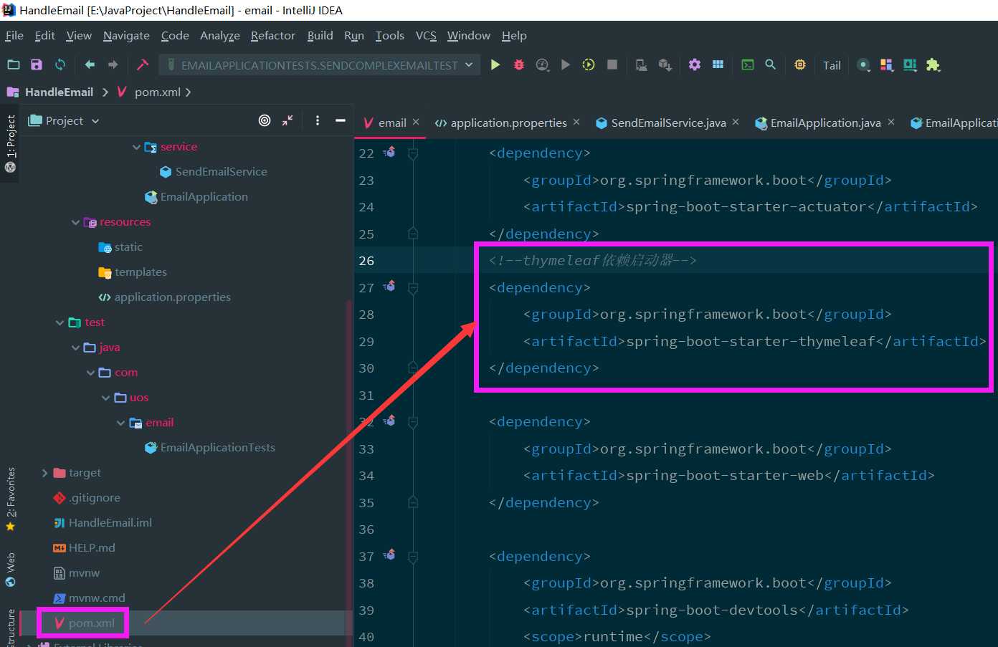Fold the dependency block at line 22
The width and height of the screenshot is (998, 647).
pyautogui.click(x=413, y=153)
